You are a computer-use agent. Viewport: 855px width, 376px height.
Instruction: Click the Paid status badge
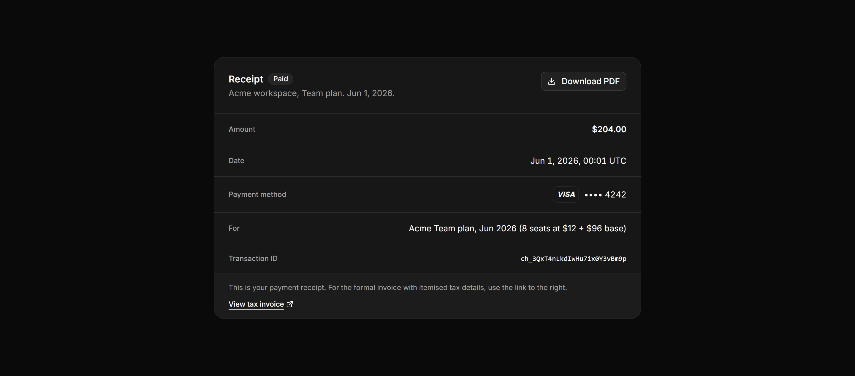281,79
